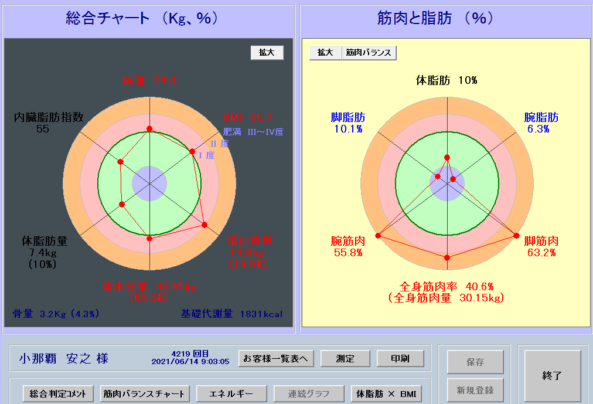The height and width of the screenshot is (404, 593).
Task: Print the report with 印刷
Action: click(400, 359)
